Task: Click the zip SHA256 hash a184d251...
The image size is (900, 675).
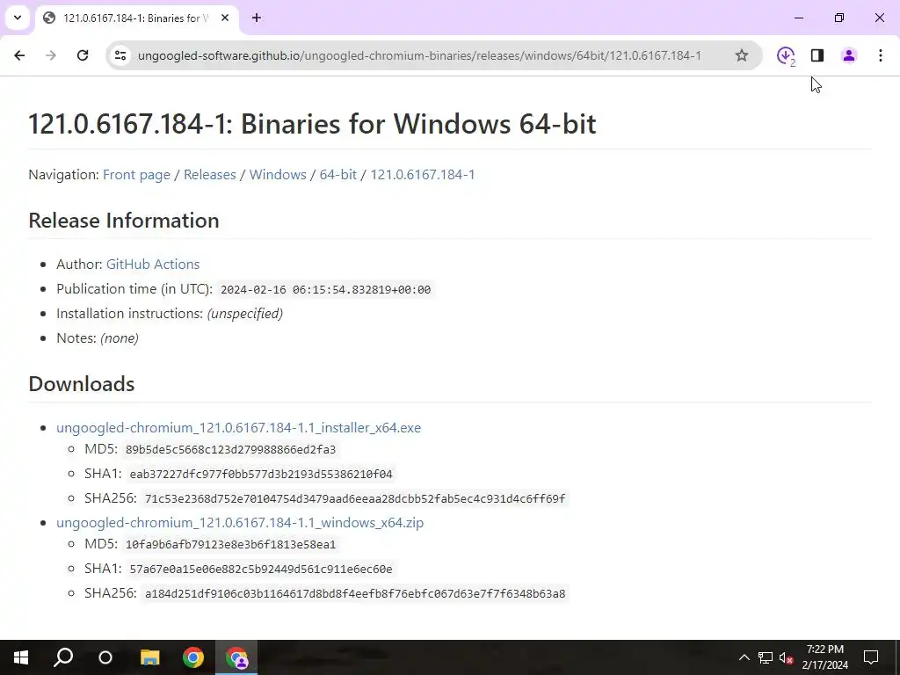Action: 355,593
